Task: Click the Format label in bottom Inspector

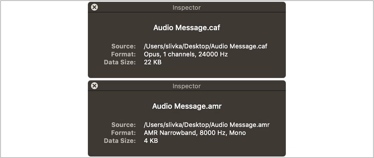Action: coord(123,133)
